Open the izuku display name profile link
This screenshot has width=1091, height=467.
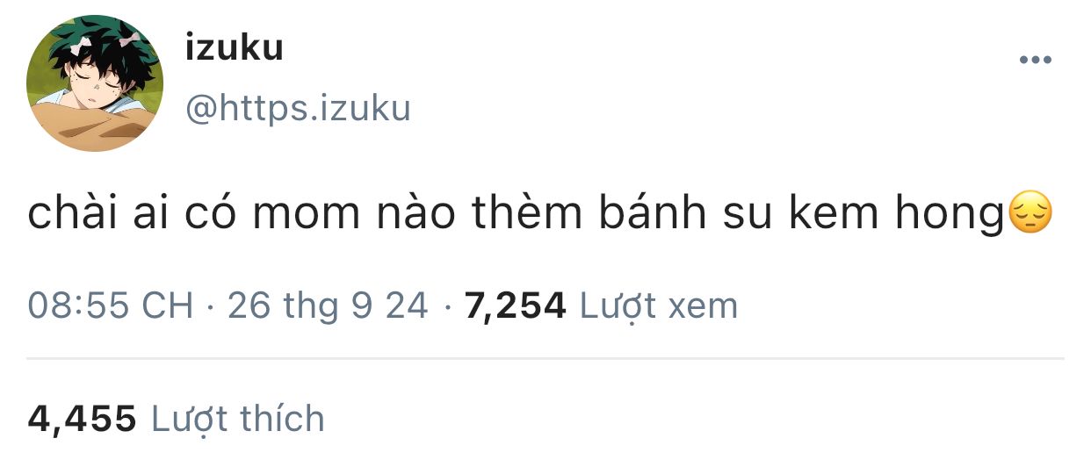click(x=235, y=47)
